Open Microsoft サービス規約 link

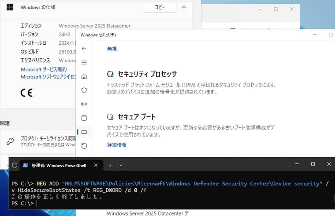click(x=44, y=69)
